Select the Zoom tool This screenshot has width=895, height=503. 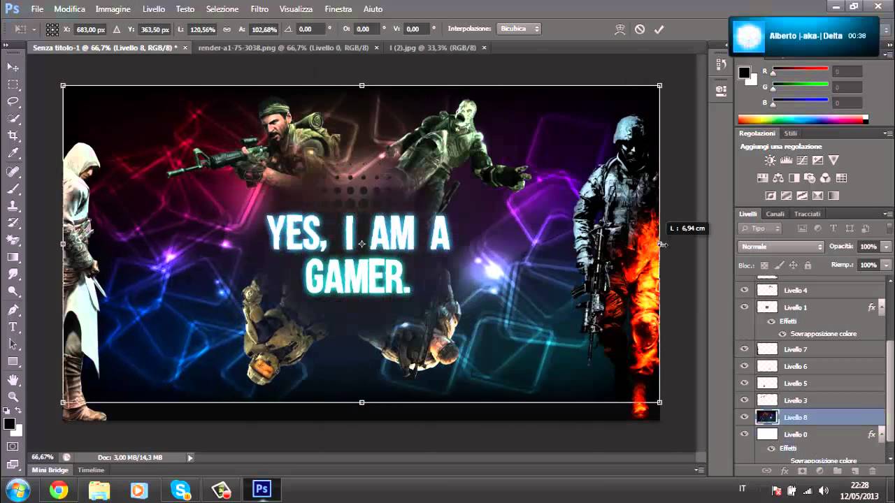[x=13, y=397]
